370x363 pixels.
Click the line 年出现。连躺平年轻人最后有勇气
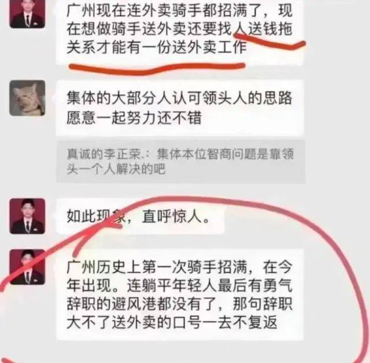[180, 285]
